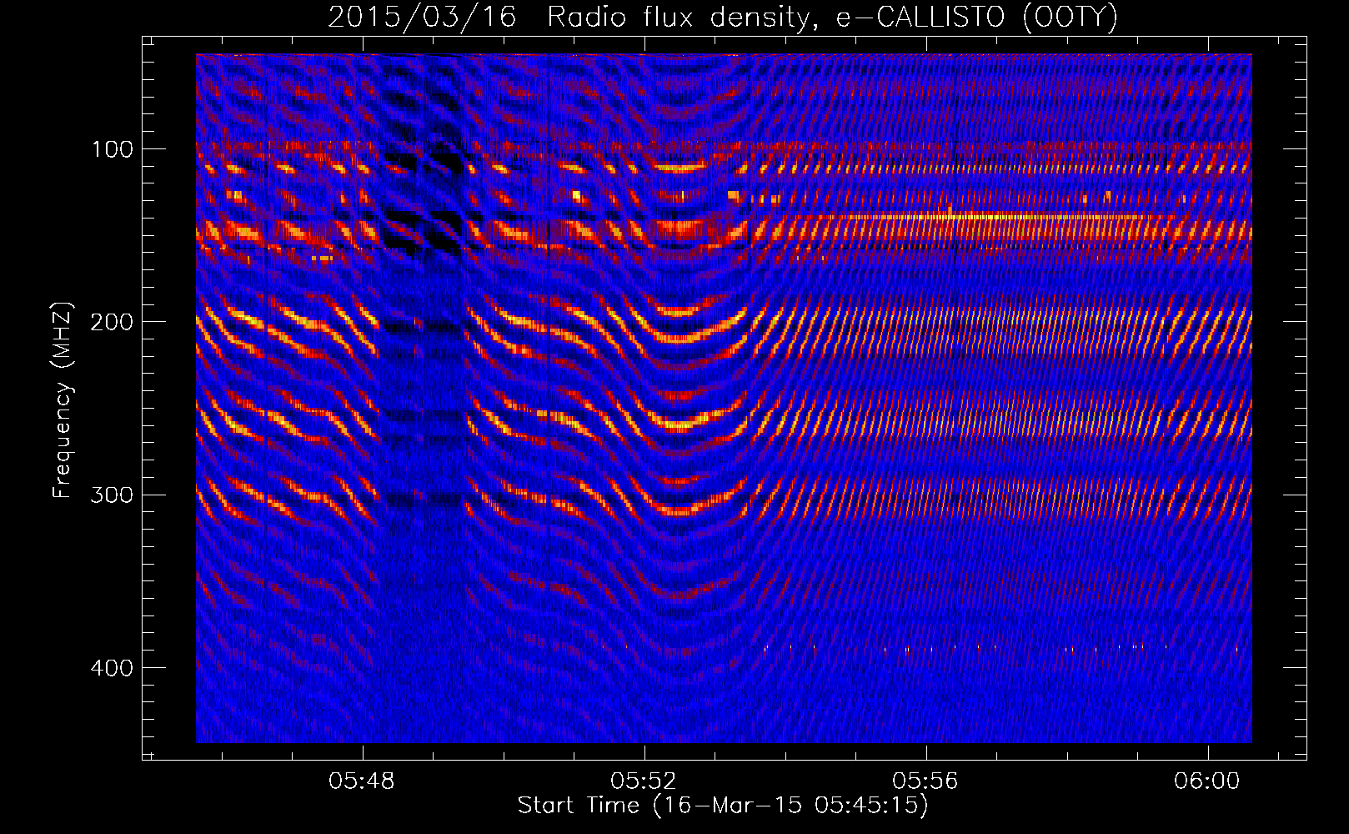Screen dimensions: 1349x834
Task: Click the 'Frequency (MHZ)' axis label
Action: [x=63, y=400]
